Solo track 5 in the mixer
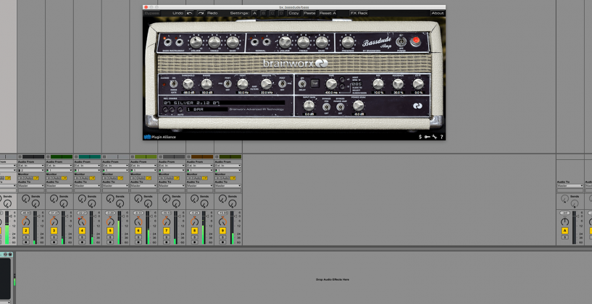The width and height of the screenshot is (592, 304). click(x=110, y=237)
